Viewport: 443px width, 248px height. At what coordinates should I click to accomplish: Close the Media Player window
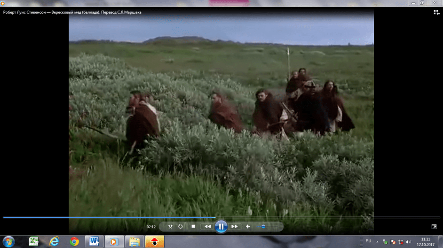[435, 3]
